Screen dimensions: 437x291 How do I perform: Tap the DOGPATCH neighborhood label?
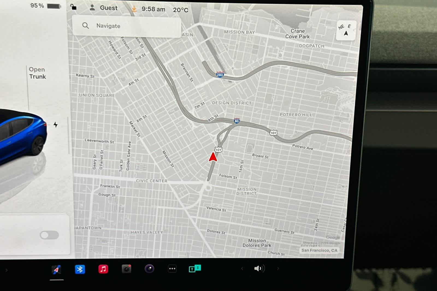click(x=312, y=46)
